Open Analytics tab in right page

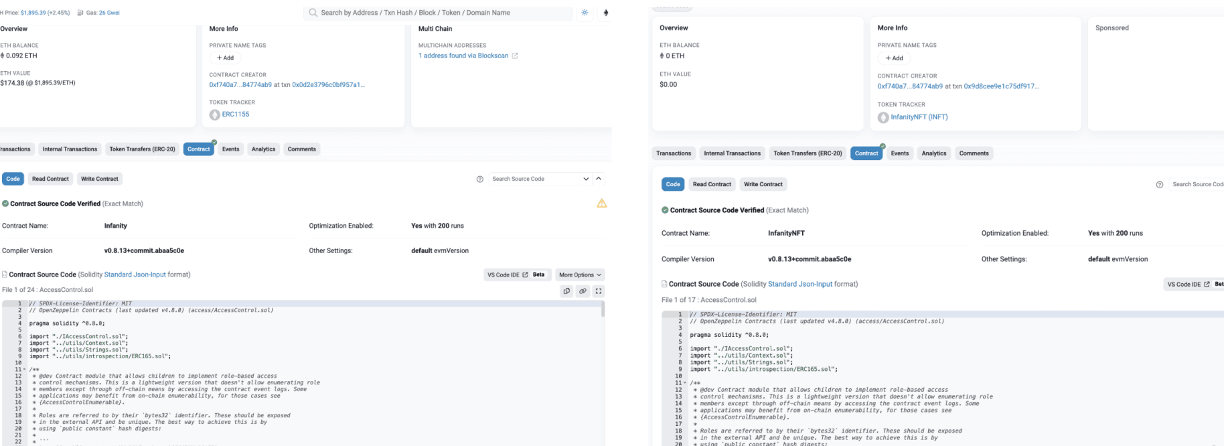(934, 153)
